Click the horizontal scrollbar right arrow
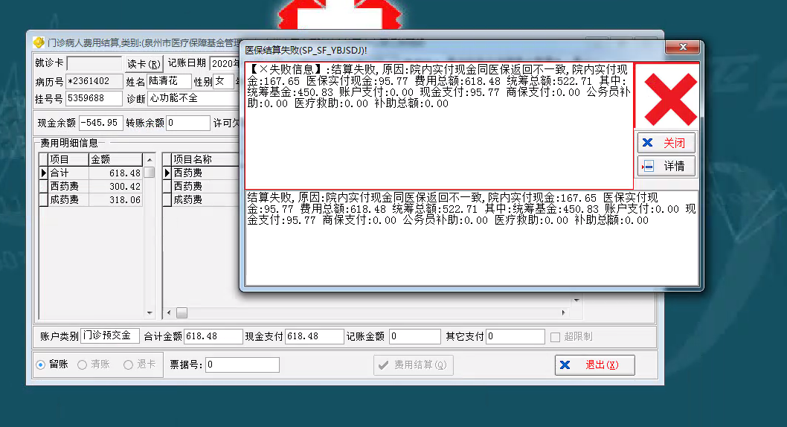The height and width of the screenshot is (427, 787). [563, 313]
